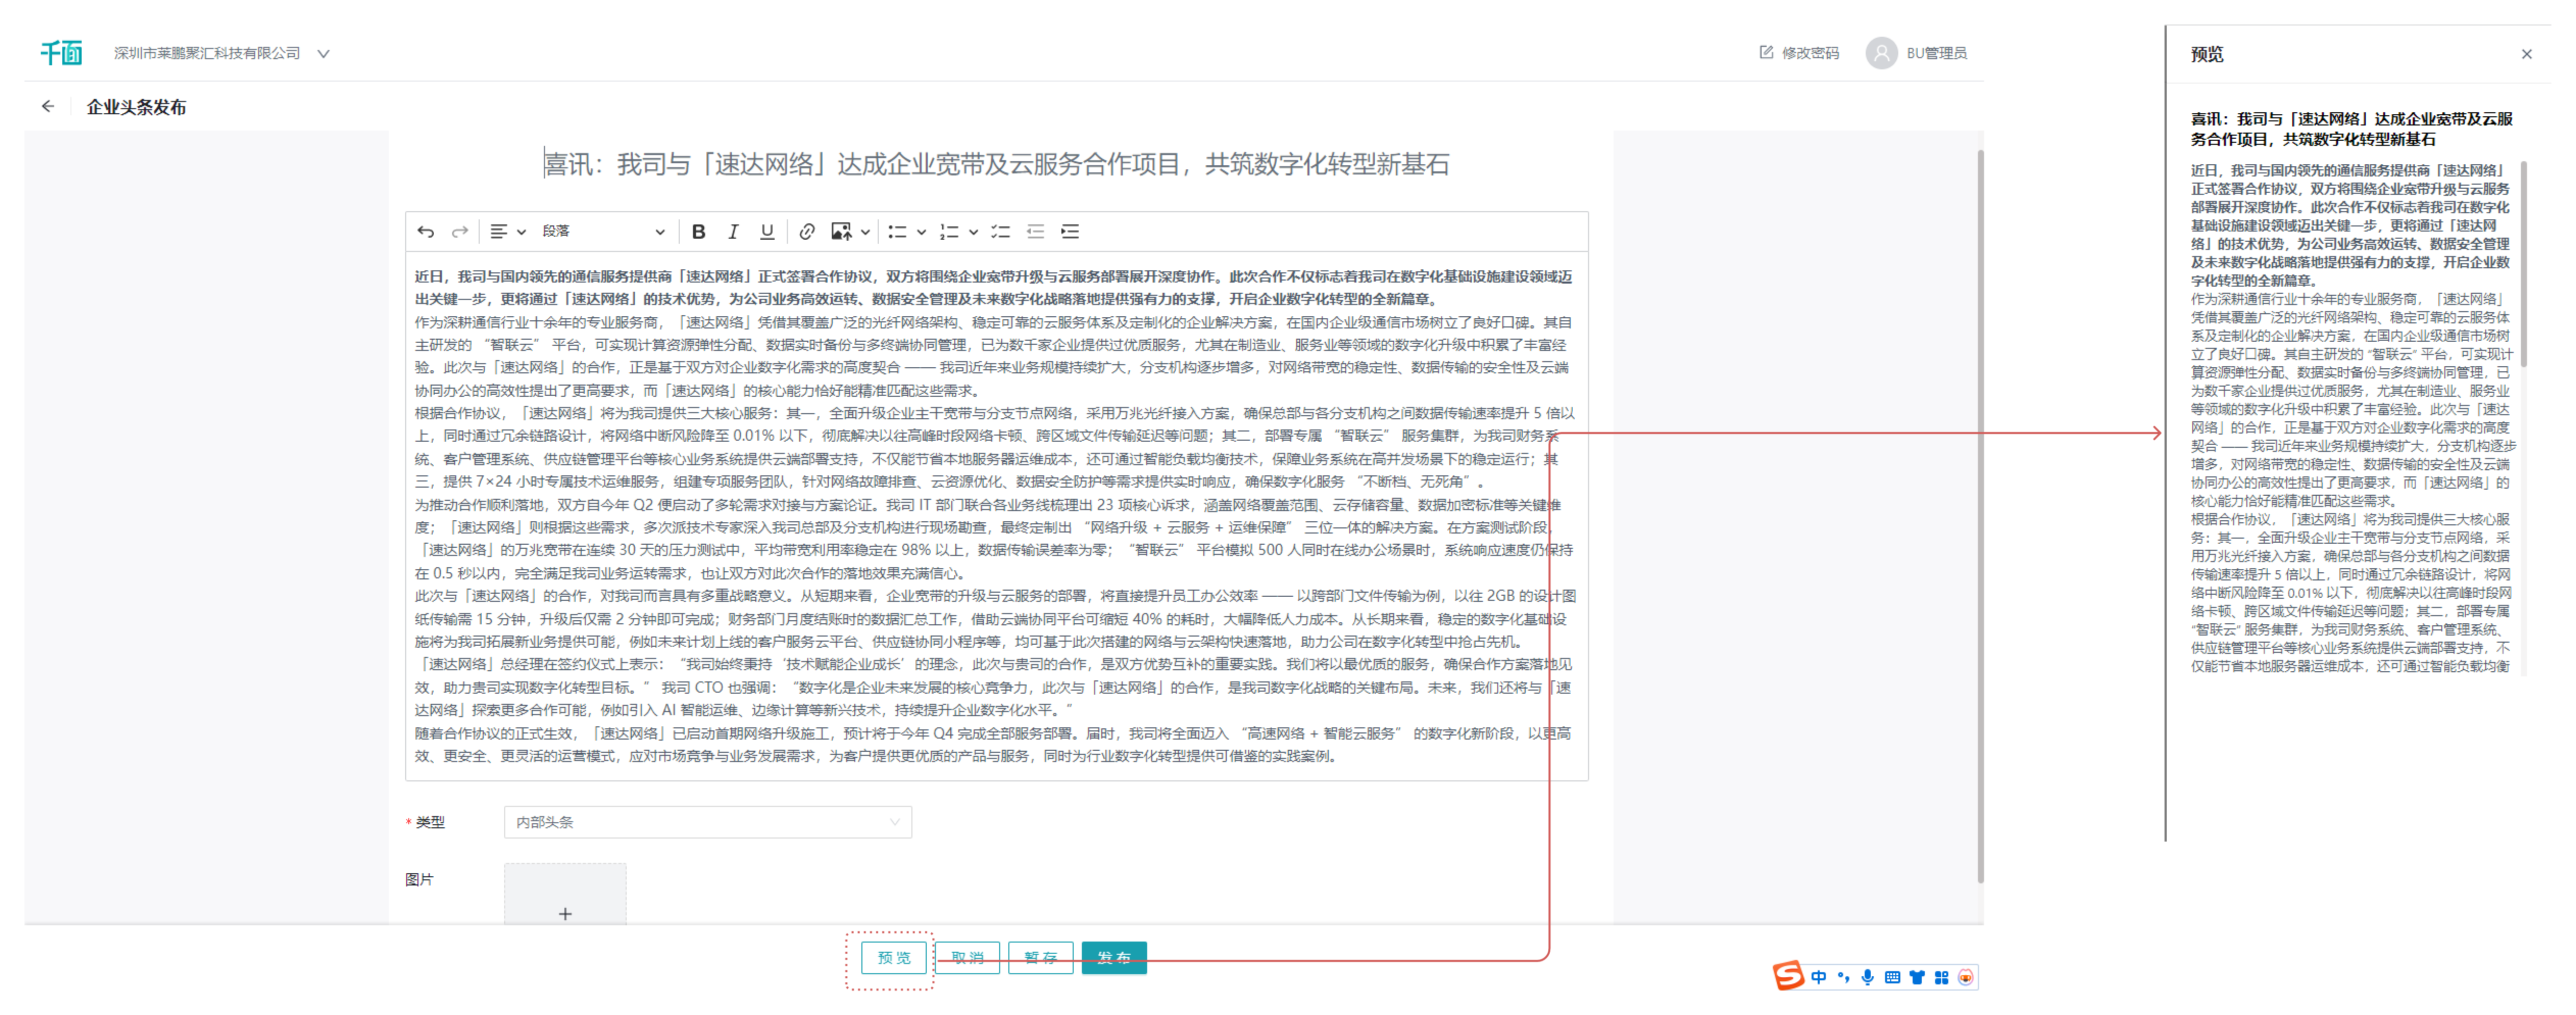
Task: Open the 修改密码 change password link
Action: coord(1800,53)
